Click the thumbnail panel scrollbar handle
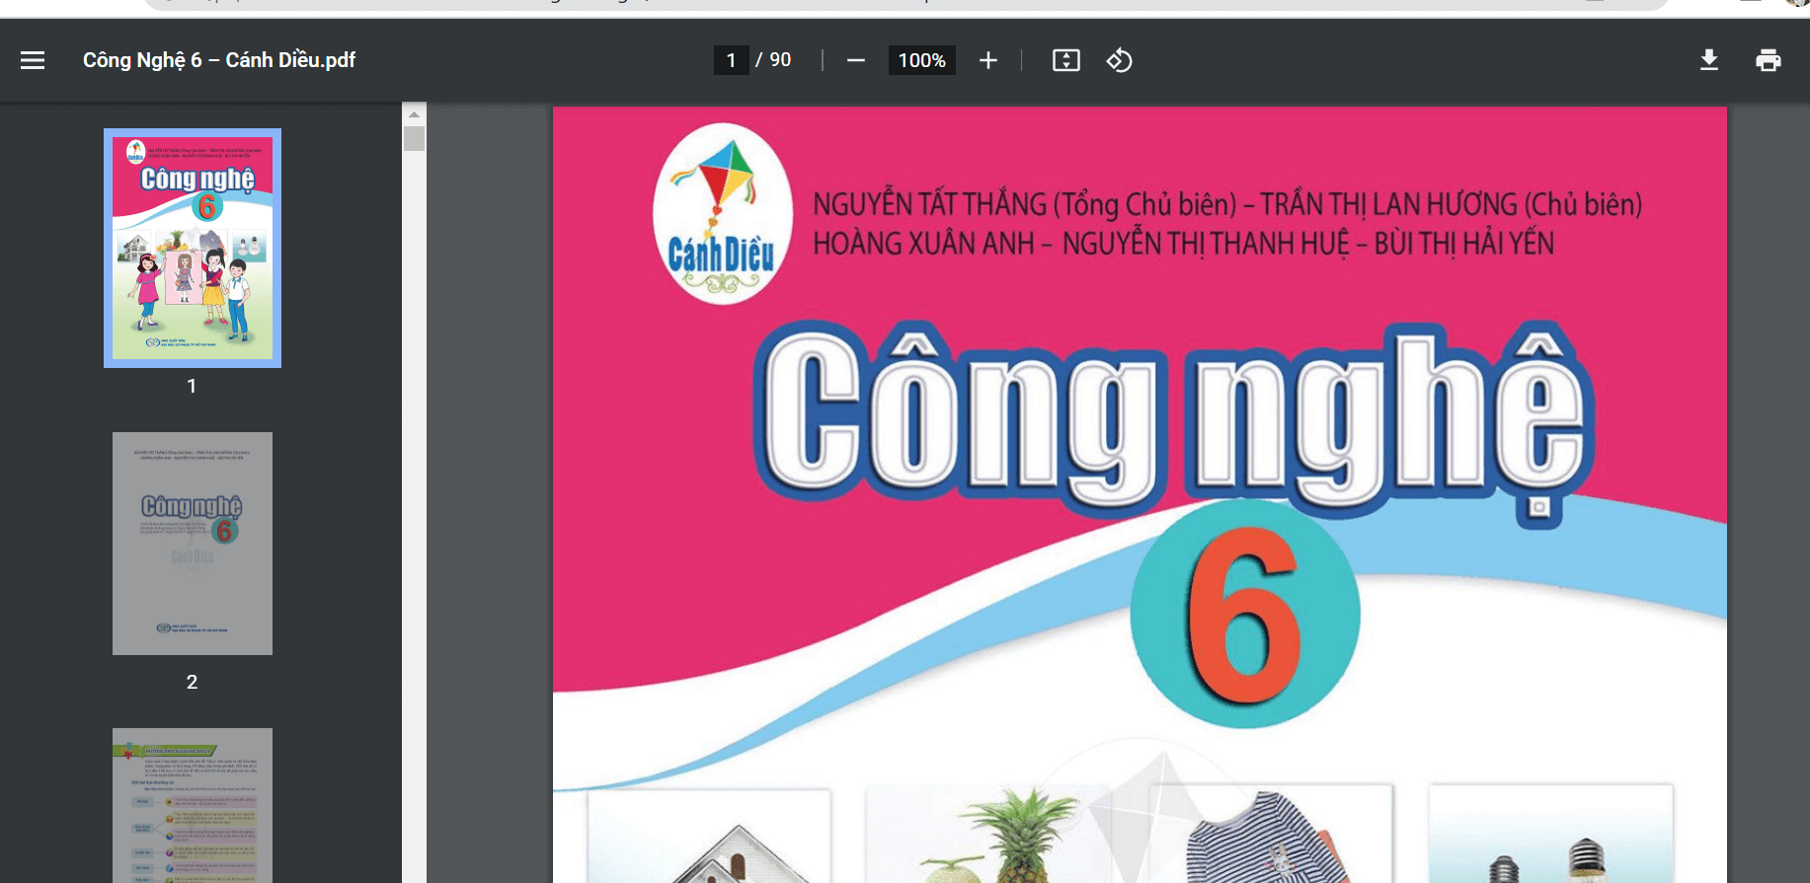The height and width of the screenshot is (883, 1810). (415, 138)
